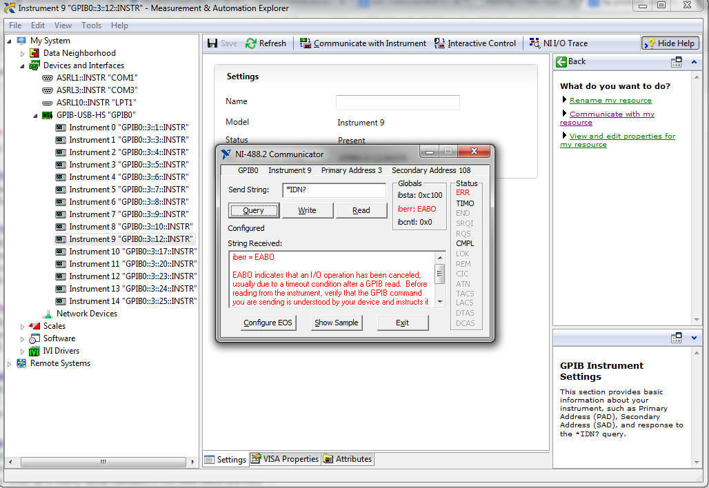Screen dimensions: 709x488
Task: Click the Read button
Action: [361, 210]
